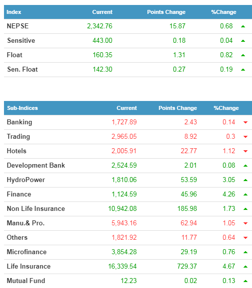The image size is (252, 288).
Task: Click the red down arrow in Hotels row
Action: tap(246, 151)
